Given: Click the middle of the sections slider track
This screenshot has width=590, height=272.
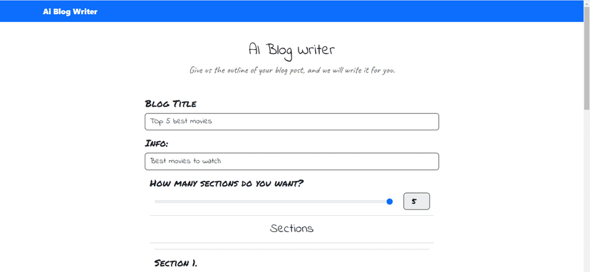Looking at the screenshot, I should 274,202.
